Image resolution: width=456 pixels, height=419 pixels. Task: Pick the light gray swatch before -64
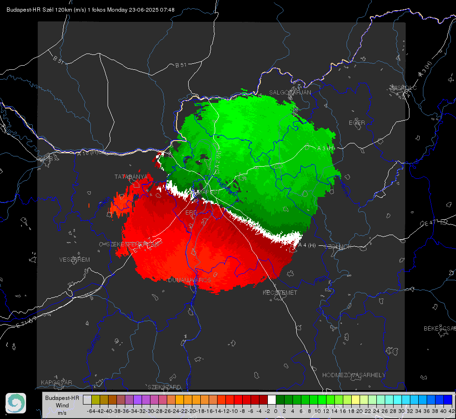coord(87,400)
